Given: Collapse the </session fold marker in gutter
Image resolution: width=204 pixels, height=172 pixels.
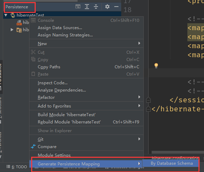Looking at the screenshot, I should pyautogui.click(x=148, y=100).
